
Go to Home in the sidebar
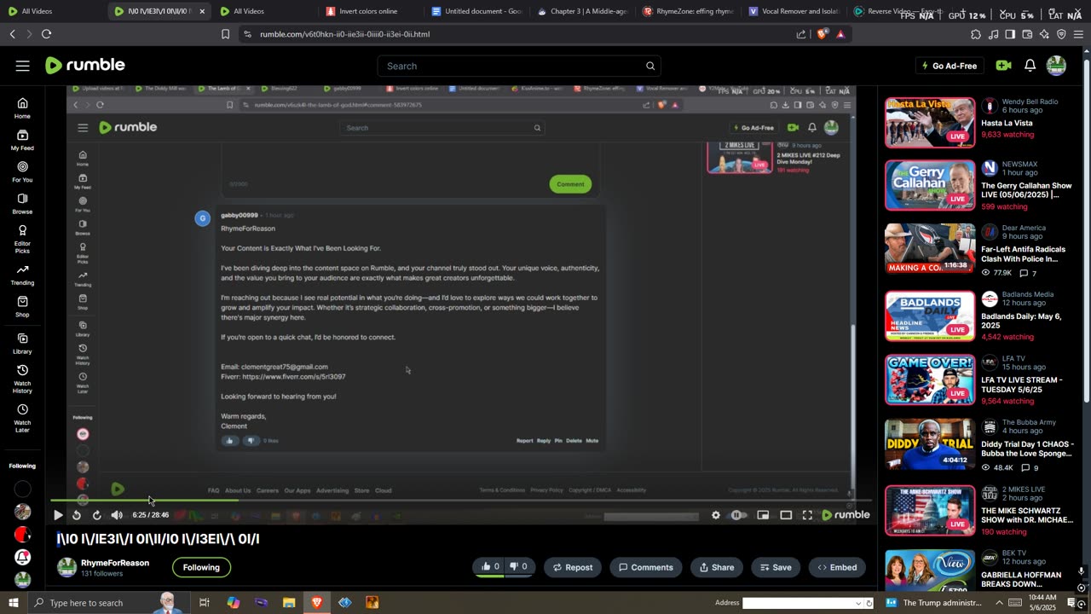[x=22, y=108]
